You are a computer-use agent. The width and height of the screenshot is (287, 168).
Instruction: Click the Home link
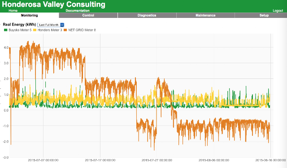coord(13,11)
